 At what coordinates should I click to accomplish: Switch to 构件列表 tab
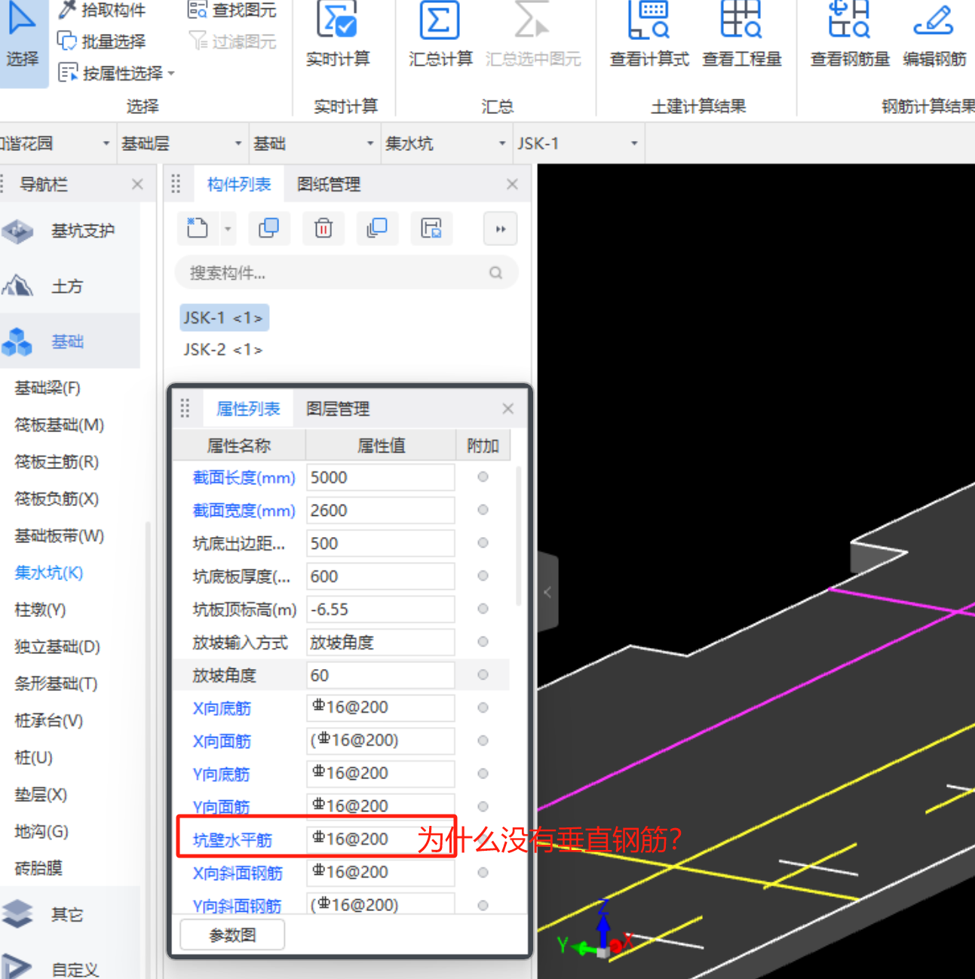(x=238, y=184)
